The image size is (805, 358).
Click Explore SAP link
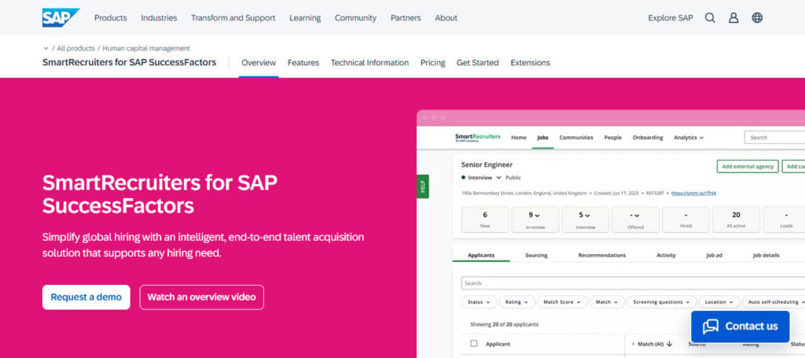(x=670, y=18)
